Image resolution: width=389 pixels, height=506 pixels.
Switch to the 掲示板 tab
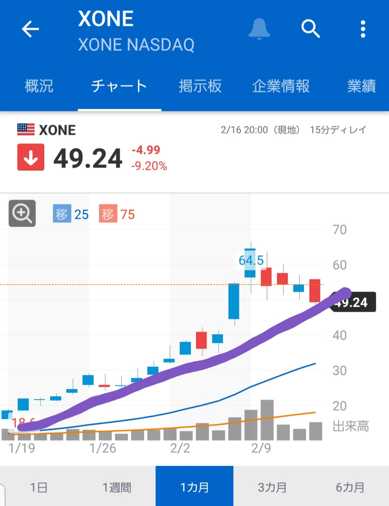pos(201,86)
